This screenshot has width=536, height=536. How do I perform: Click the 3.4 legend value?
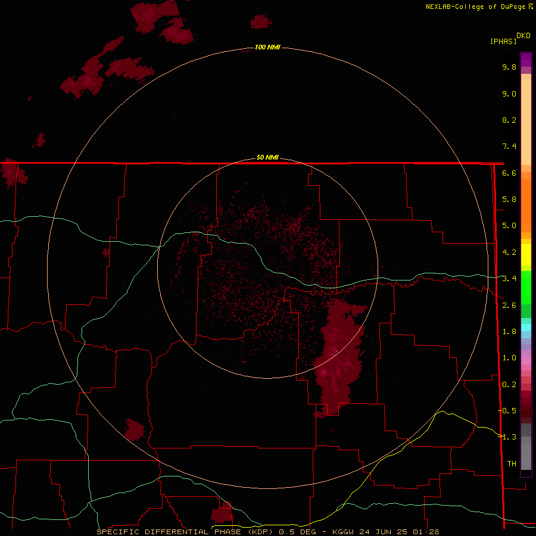coord(509,279)
